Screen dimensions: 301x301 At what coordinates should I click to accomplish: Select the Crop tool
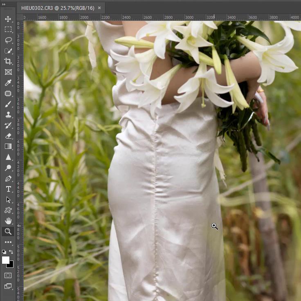point(8,61)
